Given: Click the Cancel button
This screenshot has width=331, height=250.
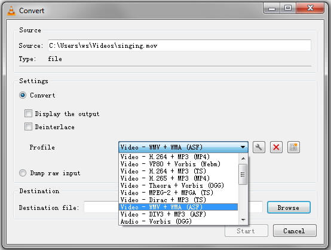Looking at the screenshot, I should click(295, 231).
